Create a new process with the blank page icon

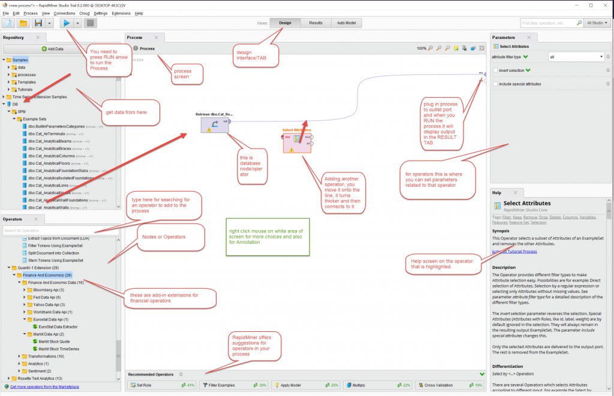[x=8, y=23]
